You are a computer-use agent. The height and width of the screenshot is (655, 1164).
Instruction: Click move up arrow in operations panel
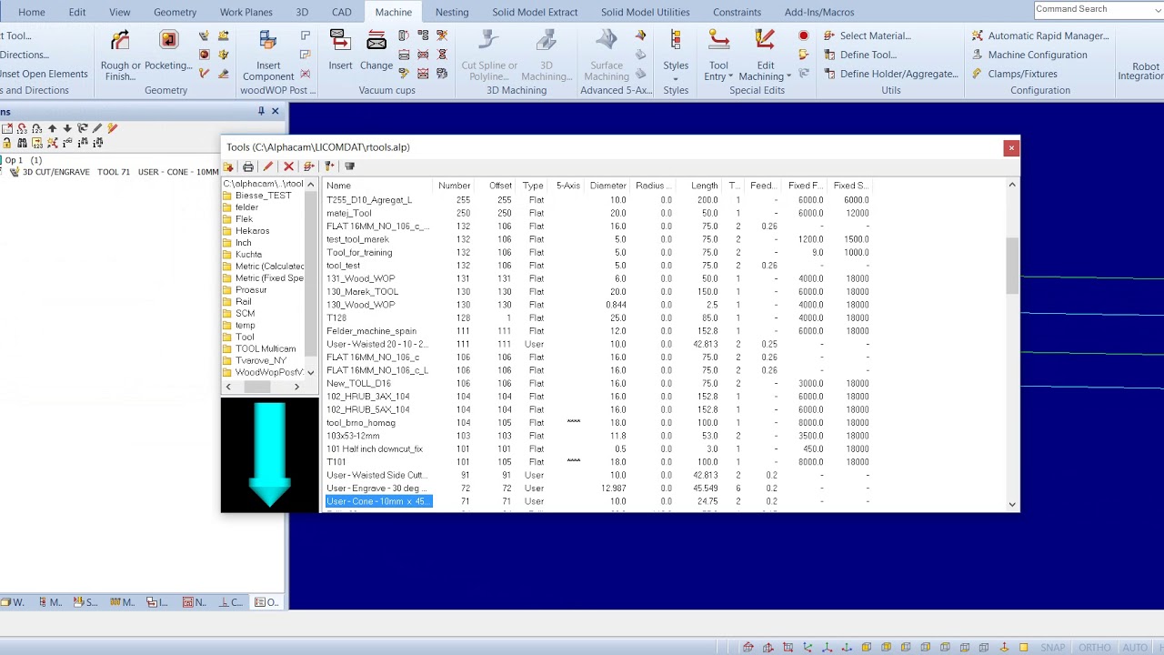[52, 129]
